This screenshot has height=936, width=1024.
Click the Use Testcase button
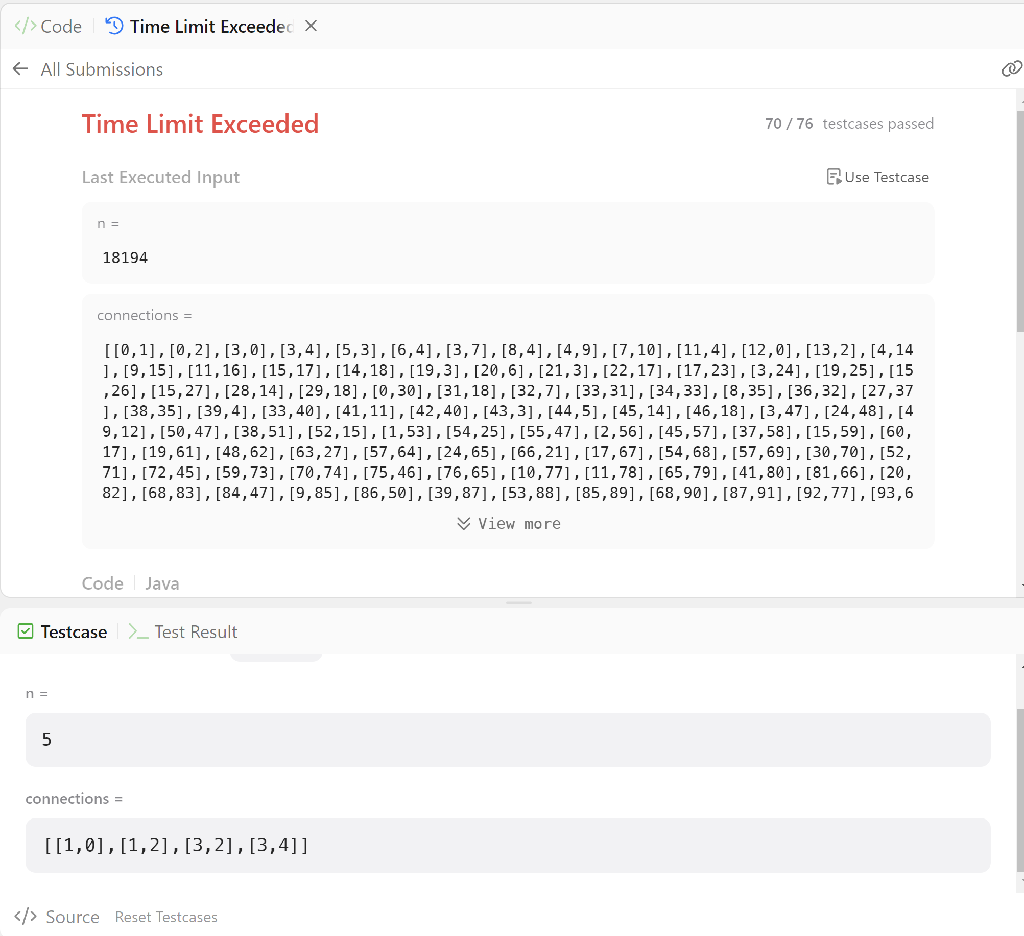(877, 177)
